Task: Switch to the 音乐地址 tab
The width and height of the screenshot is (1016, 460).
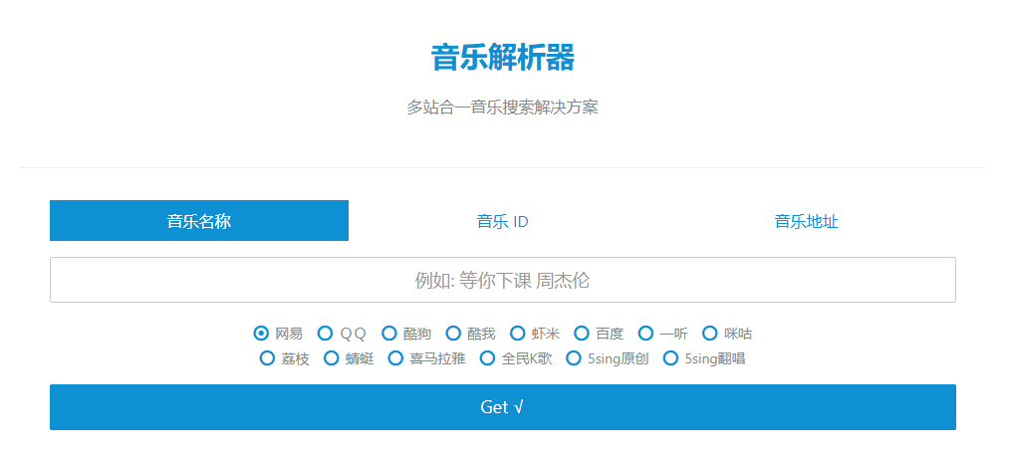Action: pyautogui.click(x=806, y=221)
